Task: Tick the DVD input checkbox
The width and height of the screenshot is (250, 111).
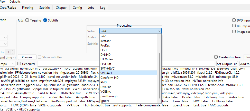Action: click(x=234, y=20)
